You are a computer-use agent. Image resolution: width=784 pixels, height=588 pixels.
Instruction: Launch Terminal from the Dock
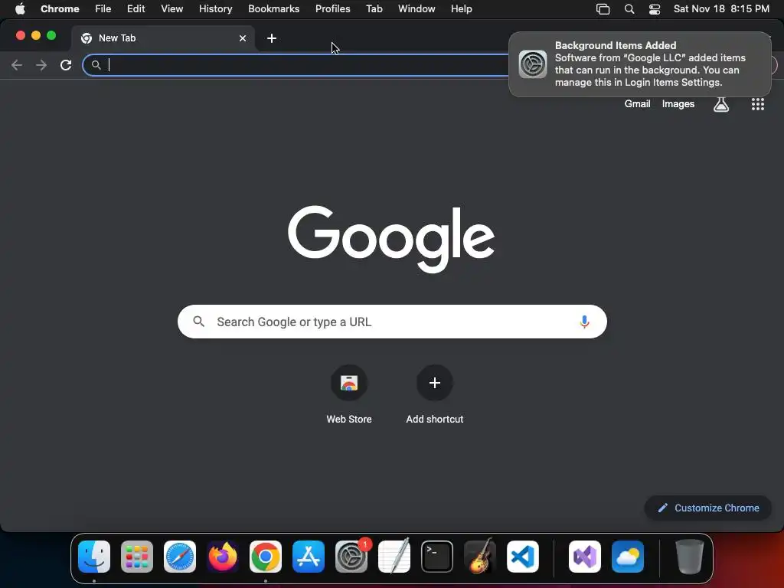(437, 557)
